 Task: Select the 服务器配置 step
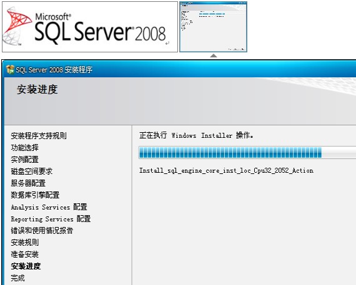click(28, 183)
